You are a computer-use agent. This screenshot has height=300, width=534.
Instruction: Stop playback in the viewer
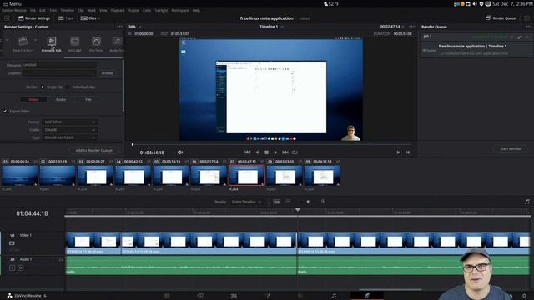click(266, 152)
